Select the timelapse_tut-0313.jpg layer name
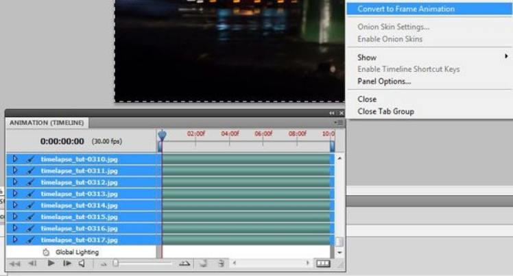Screen dimensions: 513x276 [x=79, y=194]
